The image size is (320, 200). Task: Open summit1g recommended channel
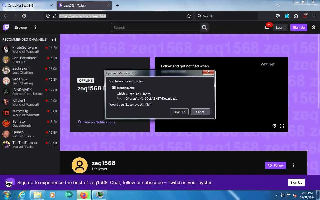[x=30, y=113]
